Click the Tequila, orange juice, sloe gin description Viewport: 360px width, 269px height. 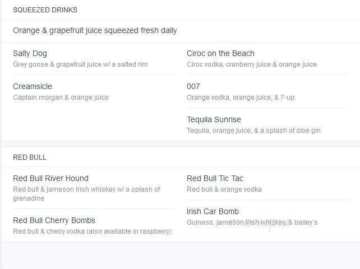point(253,131)
